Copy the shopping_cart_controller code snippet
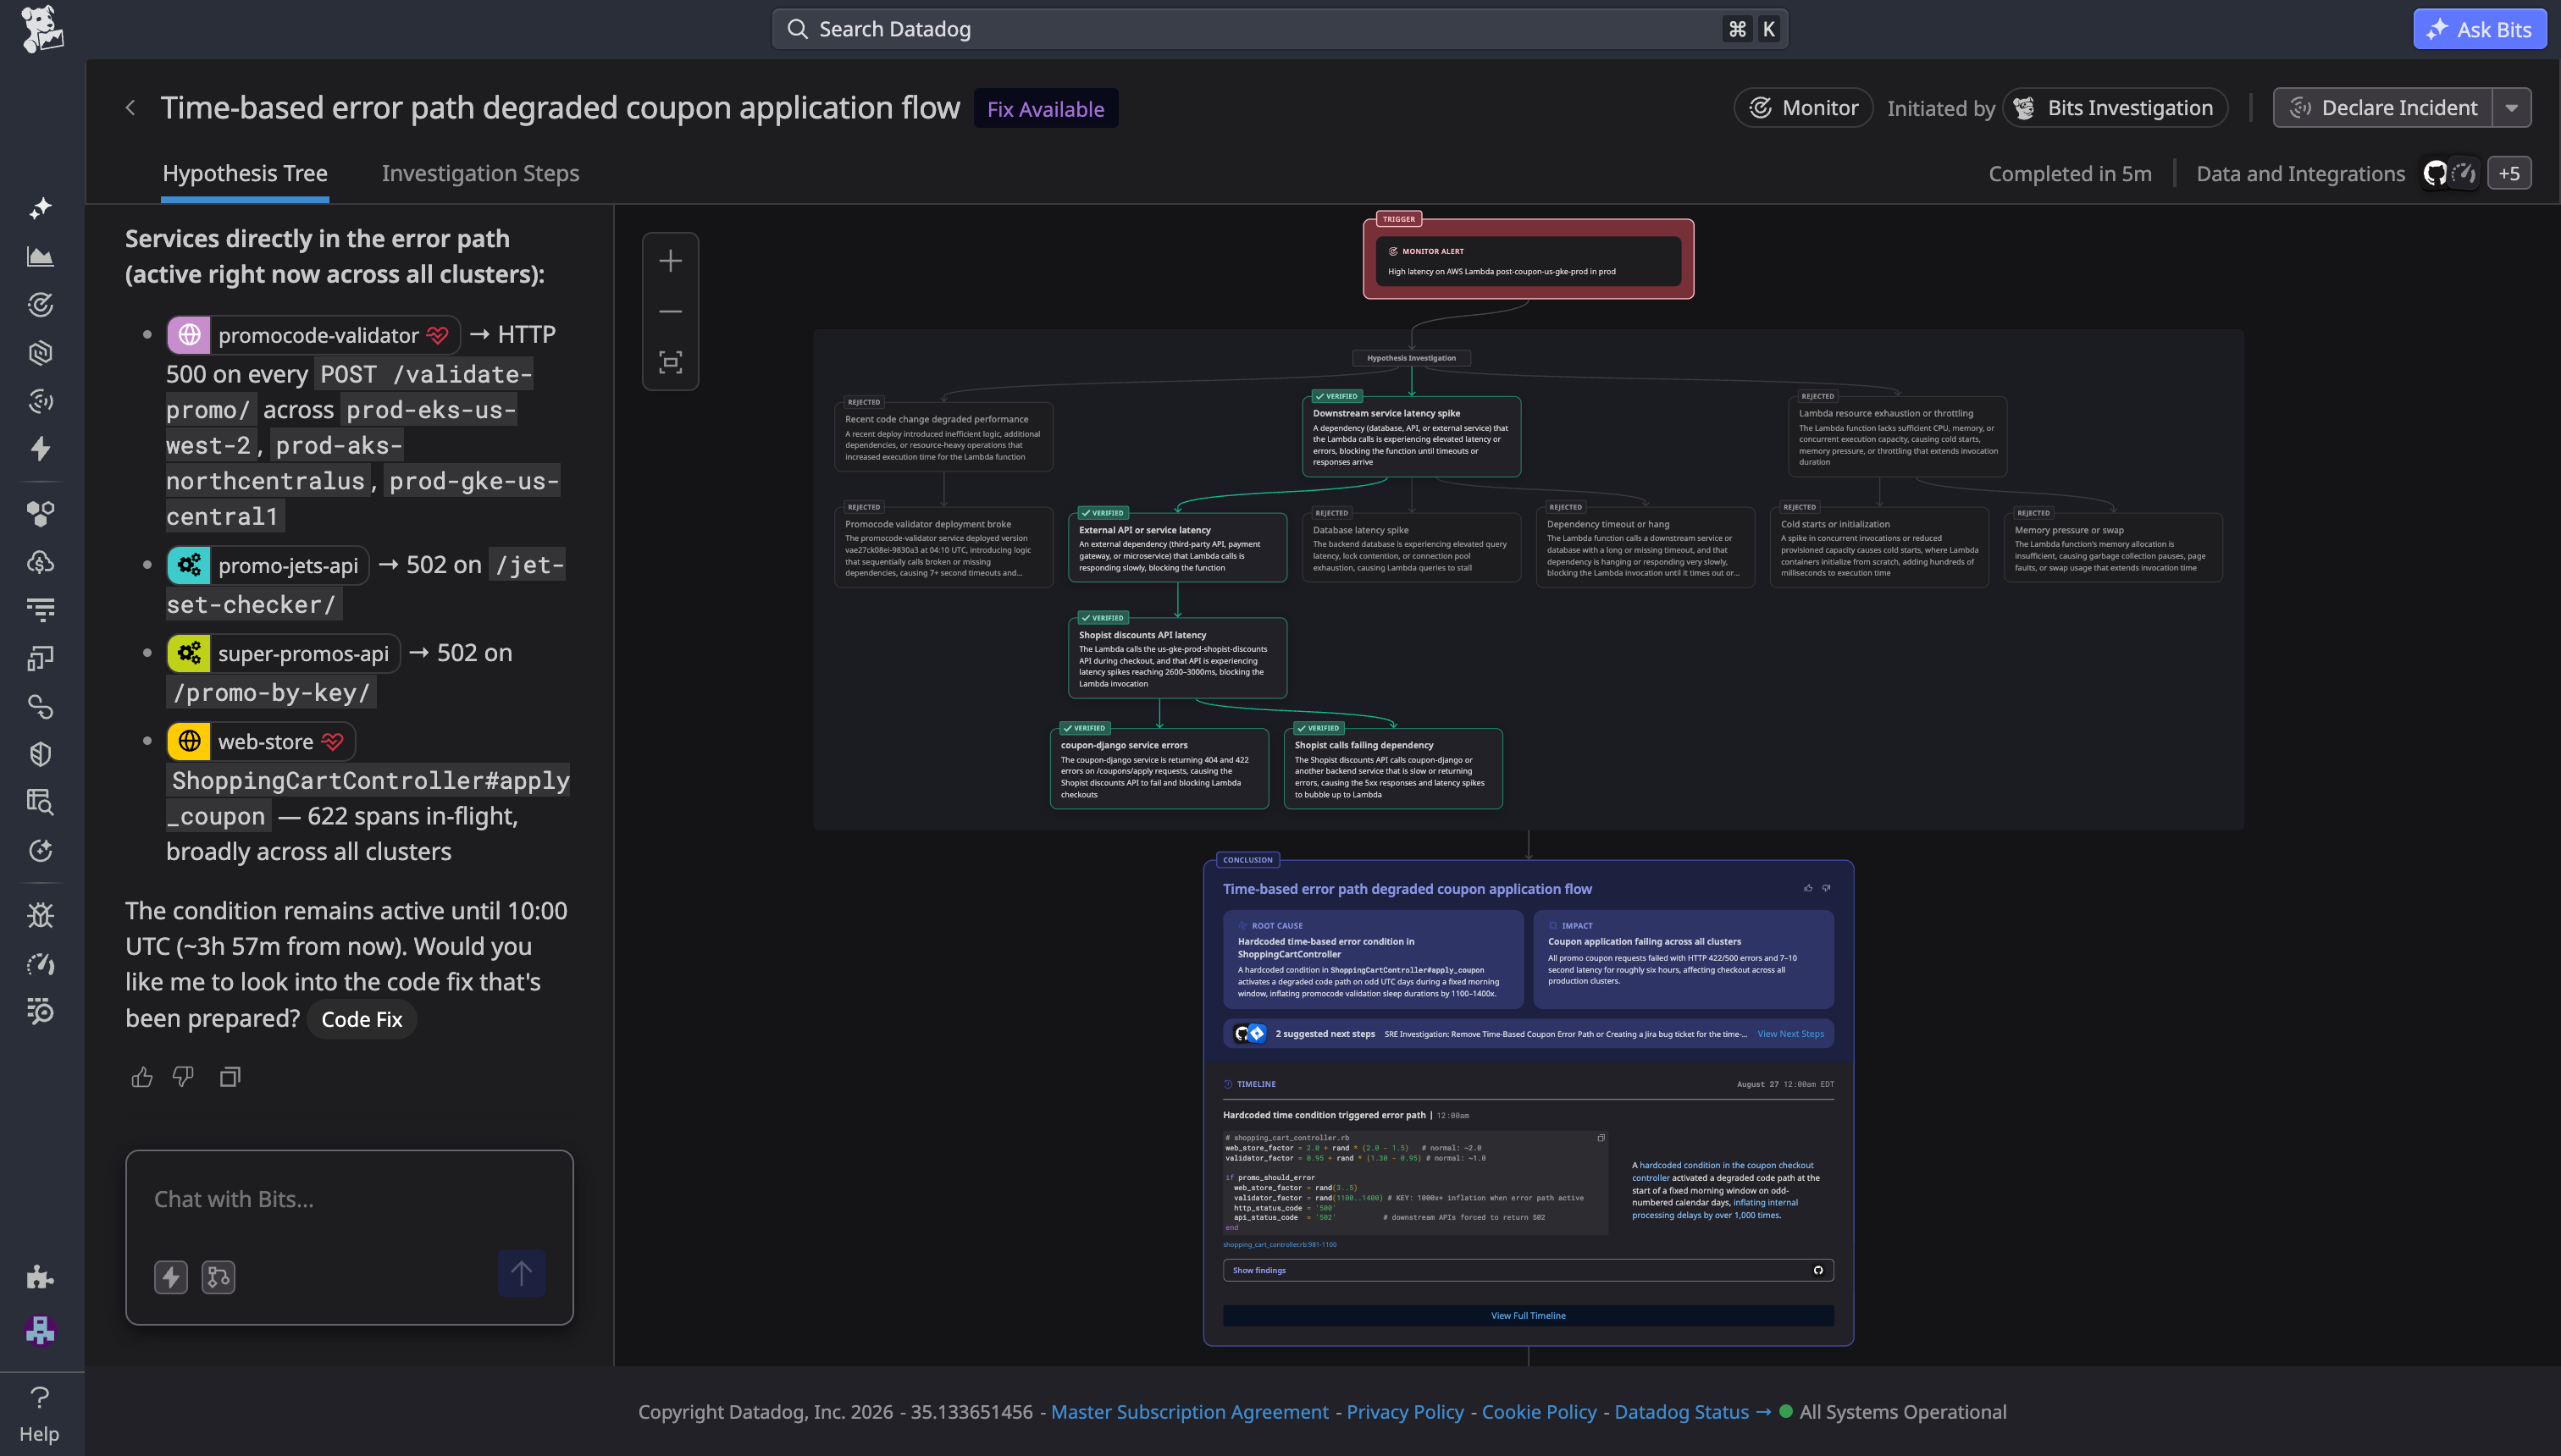The image size is (2561, 1456). click(x=1601, y=1138)
